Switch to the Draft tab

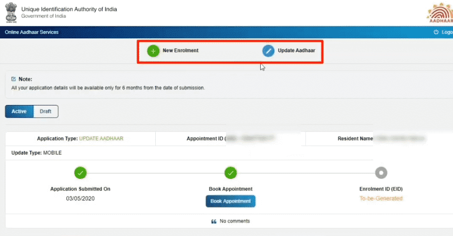[45, 111]
